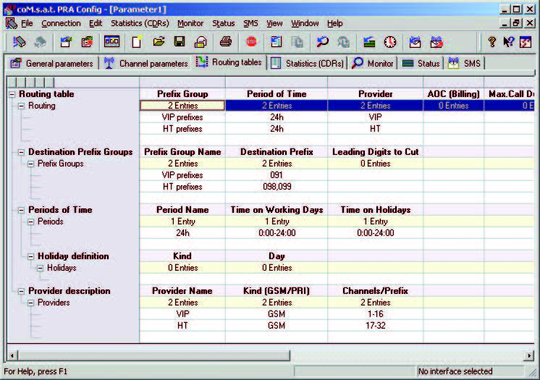Open the Statistics (CDRs) menu
The width and height of the screenshot is (540, 380).
(x=140, y=23)
